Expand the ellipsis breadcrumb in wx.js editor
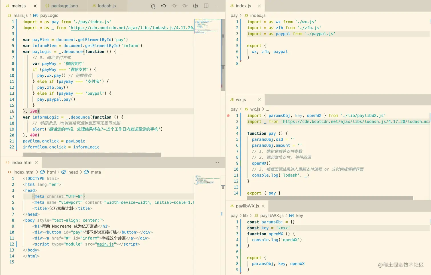This screenshot has width=431, height=275. 267,109
